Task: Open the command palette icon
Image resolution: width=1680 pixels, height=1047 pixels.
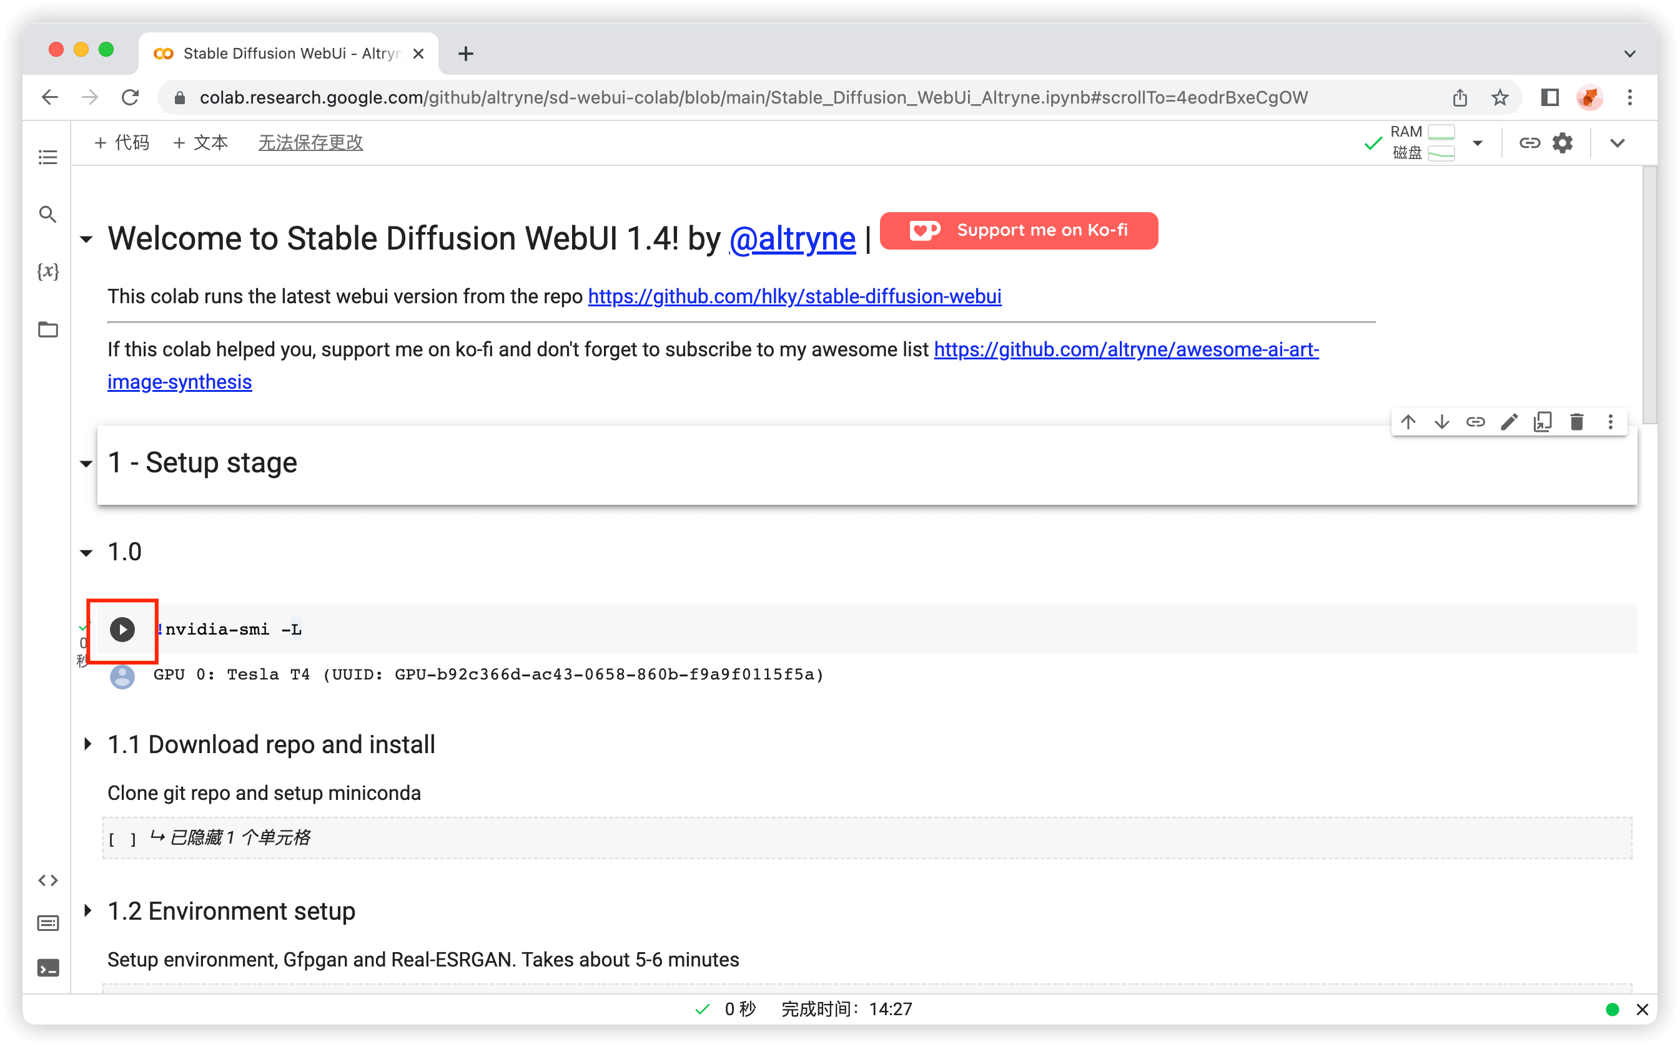Action: (x=48, y=923)
